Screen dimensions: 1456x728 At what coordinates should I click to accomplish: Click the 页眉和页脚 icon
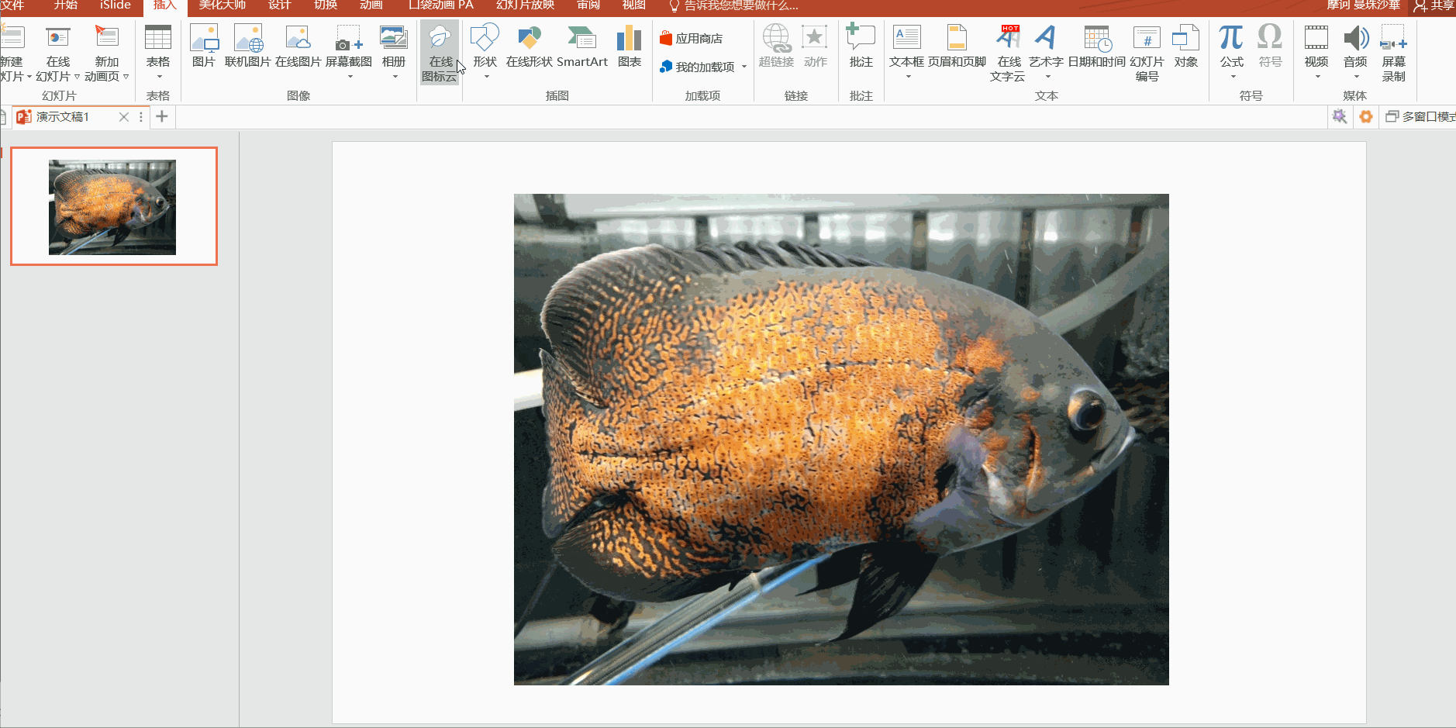[x=957, y=47]
